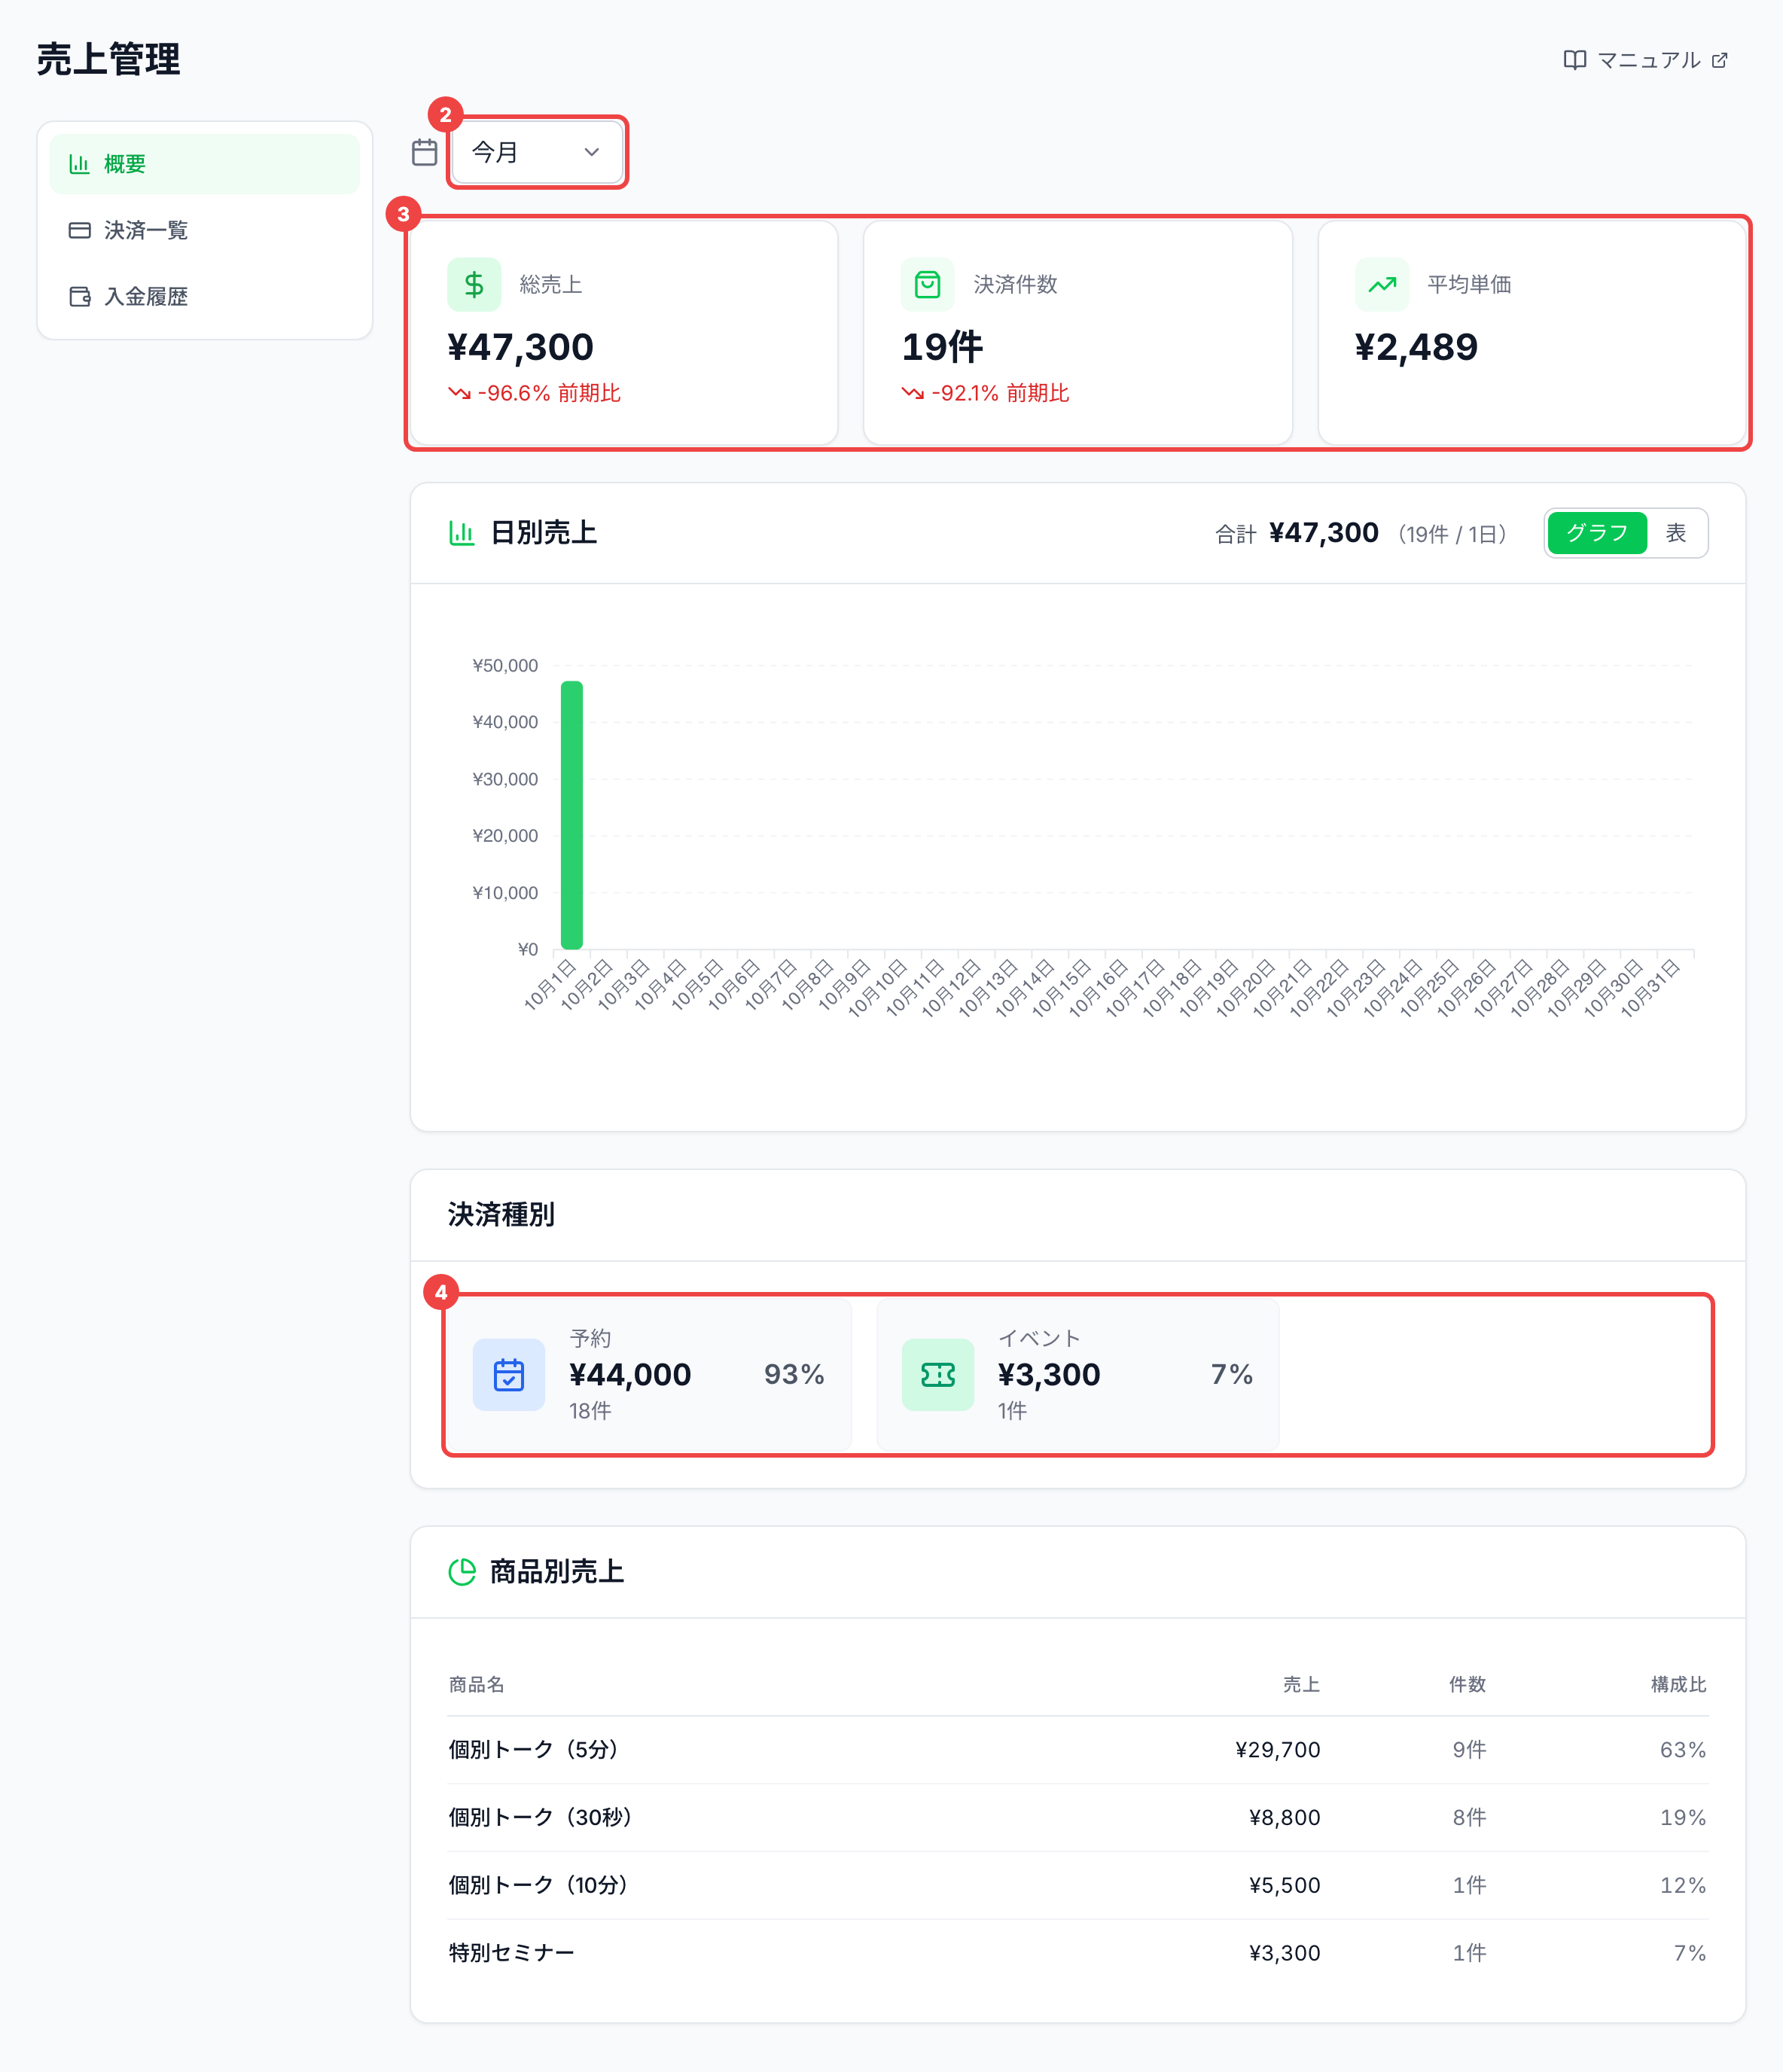Click the wallet icon beside 入金履歴

(x=79, y=296)
